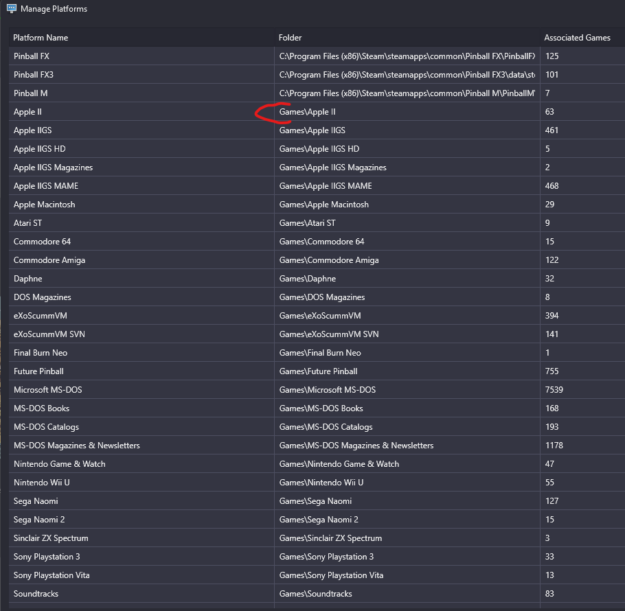Screen dimensions: 625x611
Task: Click the game count 83 for Soundtracks
Action: tap(549, 593)
